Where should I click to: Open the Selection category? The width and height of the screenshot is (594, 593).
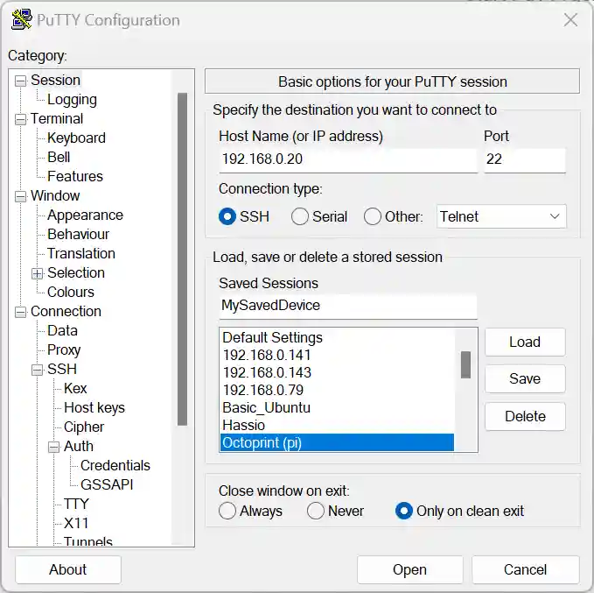(x=76, y=272)
